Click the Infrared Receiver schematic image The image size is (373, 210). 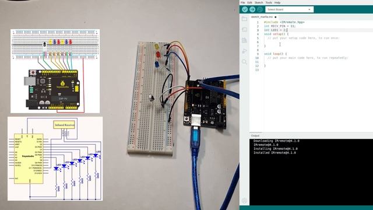click(55, 159)
